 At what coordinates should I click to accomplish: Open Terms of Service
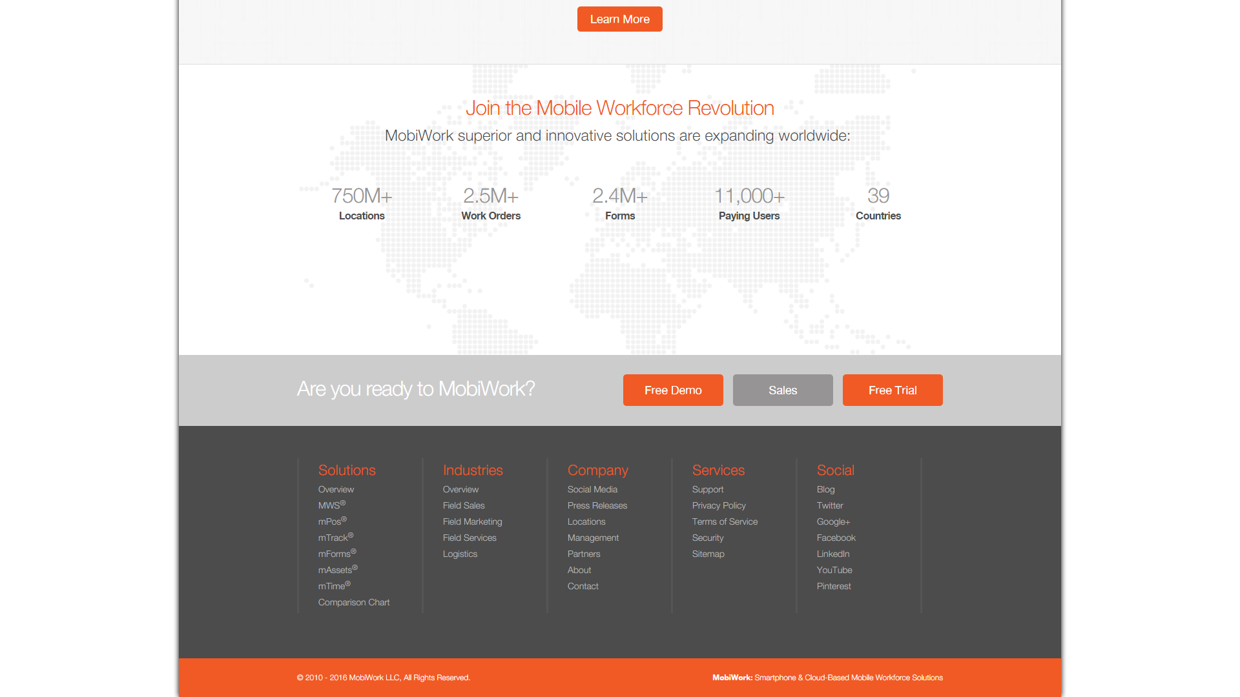click(725, 521)
